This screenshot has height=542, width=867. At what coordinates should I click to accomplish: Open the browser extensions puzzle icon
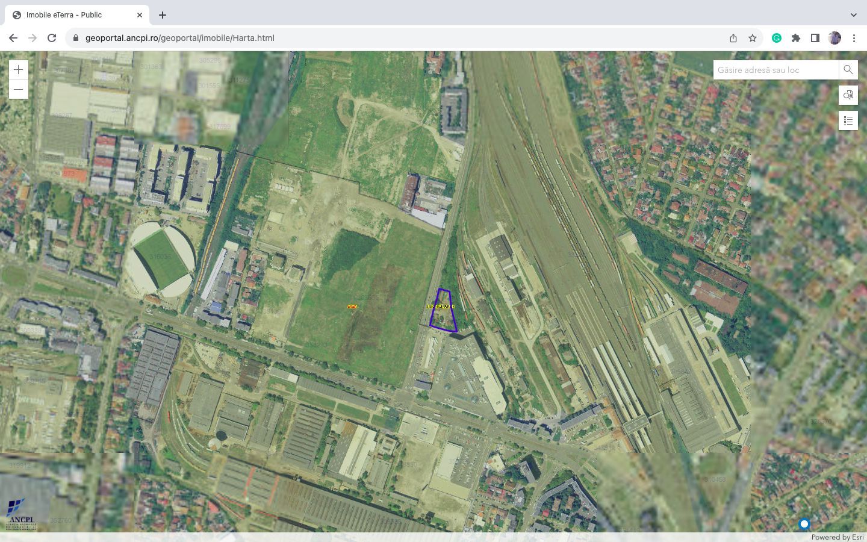[x=796, y=37]
